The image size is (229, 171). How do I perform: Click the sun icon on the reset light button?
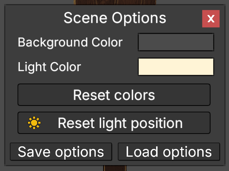[x=34, y=123]
